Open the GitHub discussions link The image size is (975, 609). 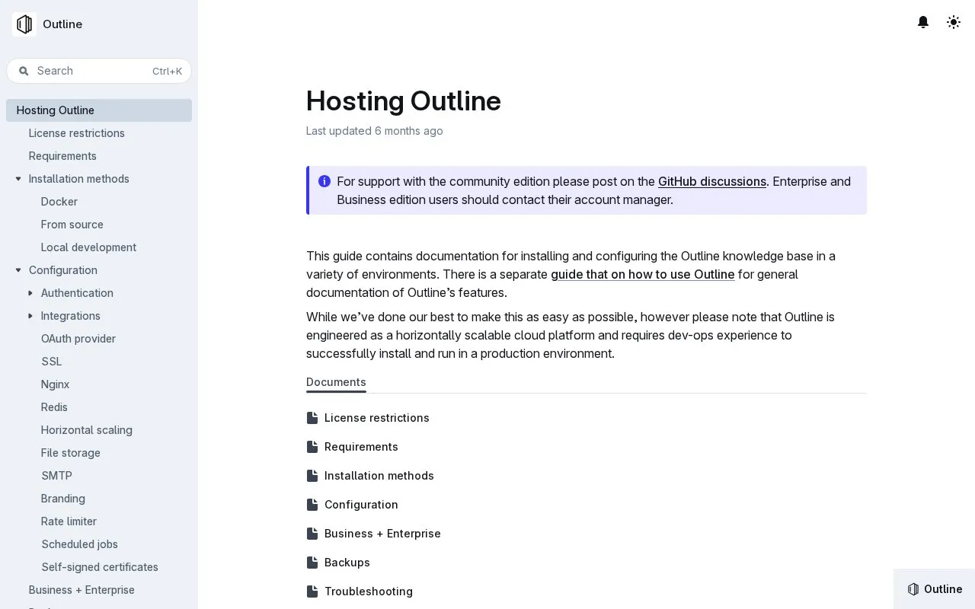coord(712,181)
